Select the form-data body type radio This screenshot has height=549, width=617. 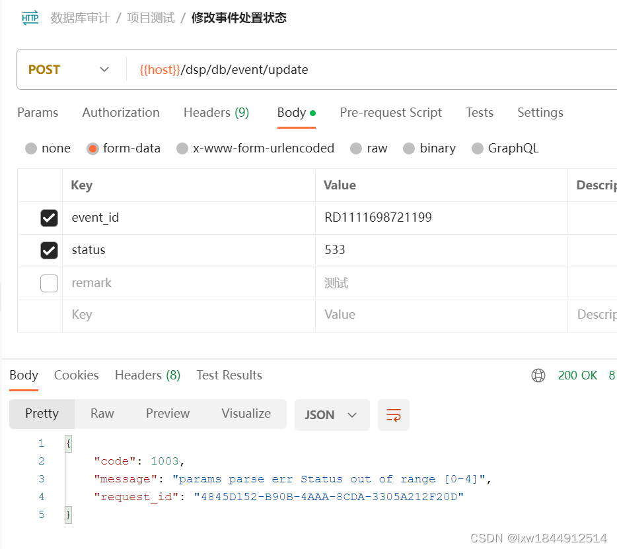point(92,148)
